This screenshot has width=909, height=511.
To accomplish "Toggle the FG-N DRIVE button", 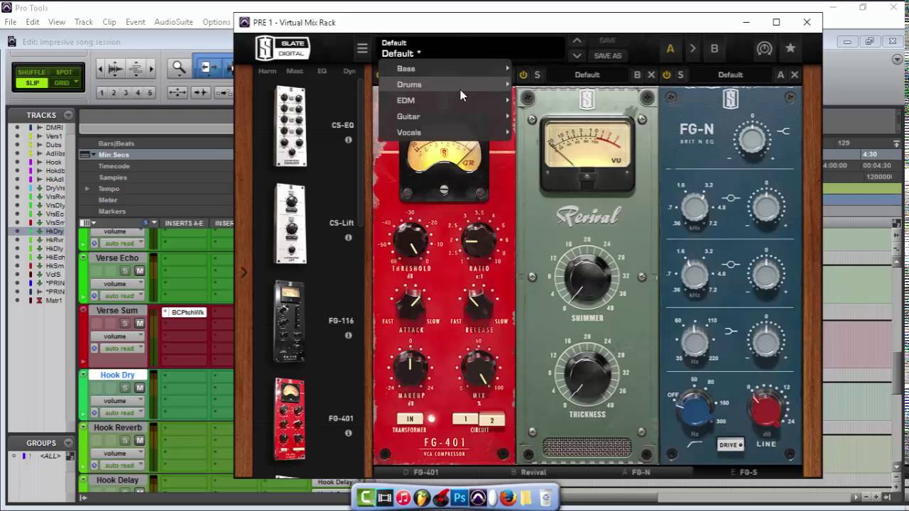I will [731, 445].
